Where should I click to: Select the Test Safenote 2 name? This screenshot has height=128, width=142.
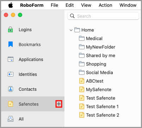pyautogui.click(x=103, y=115)
